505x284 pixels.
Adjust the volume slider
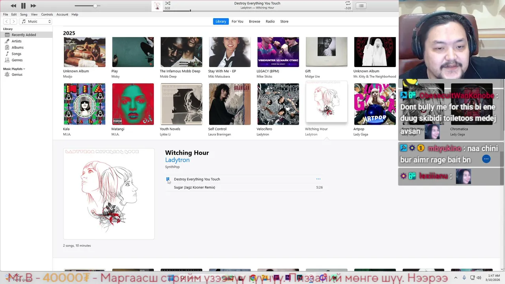click(x=88, y=6)
